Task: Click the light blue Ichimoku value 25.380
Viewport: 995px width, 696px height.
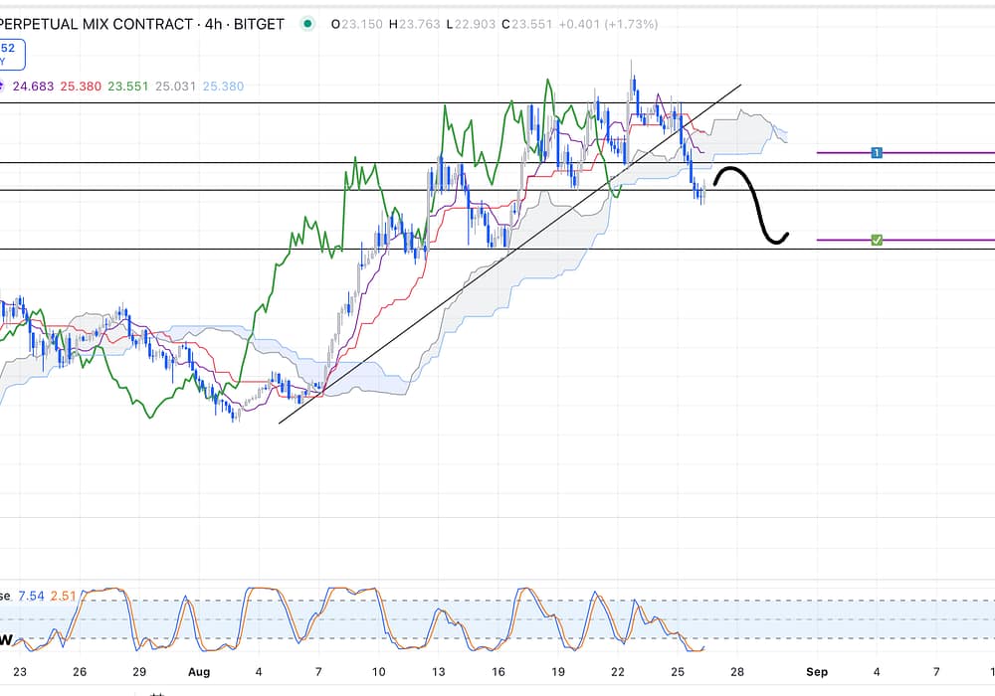Action: (x=223, y=87)
